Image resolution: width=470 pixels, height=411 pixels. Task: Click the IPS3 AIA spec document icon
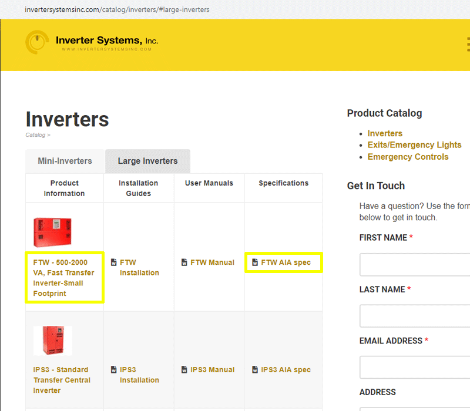click(255, 370)
